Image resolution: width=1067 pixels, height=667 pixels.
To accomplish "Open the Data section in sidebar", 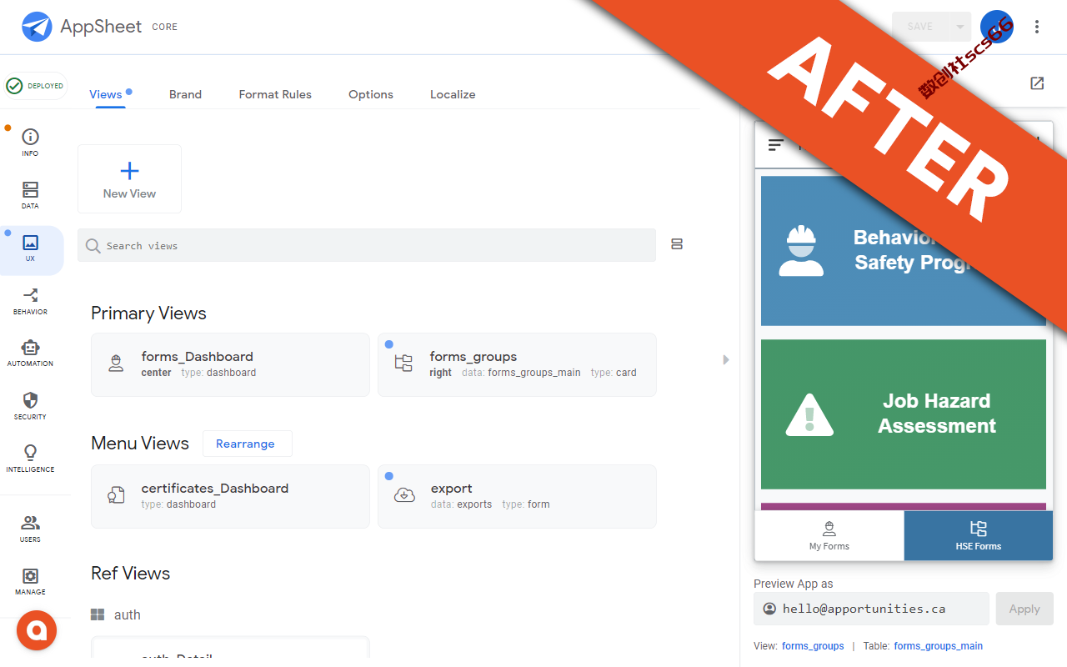I will 30,195.
